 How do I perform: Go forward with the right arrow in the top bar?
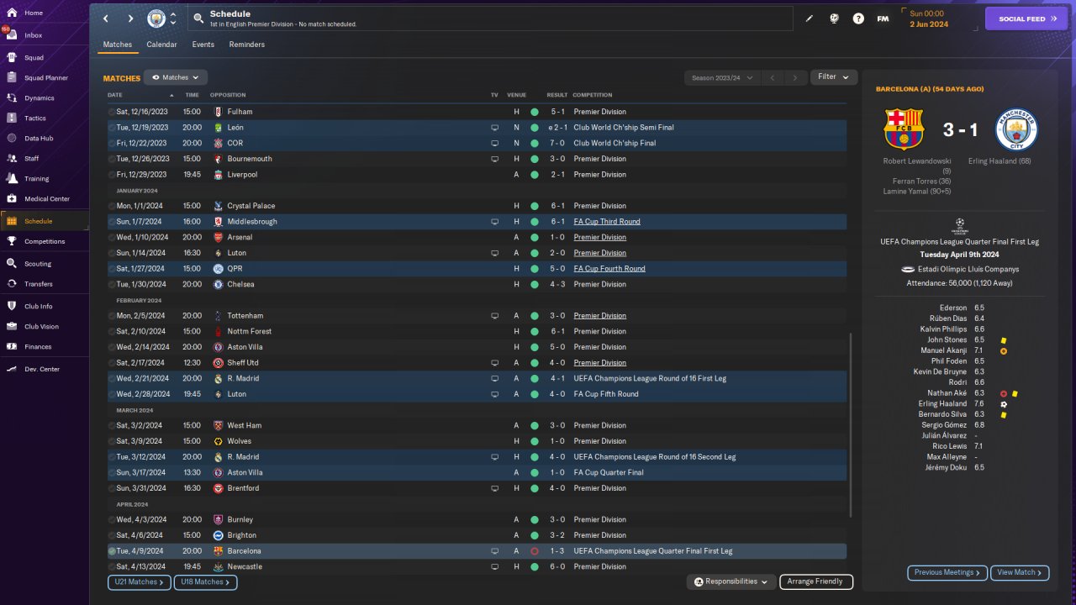130,18
